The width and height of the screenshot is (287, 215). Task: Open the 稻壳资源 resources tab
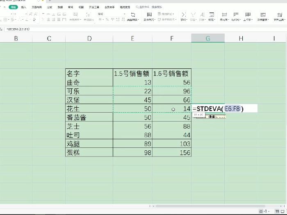click(x=125, y=7)
